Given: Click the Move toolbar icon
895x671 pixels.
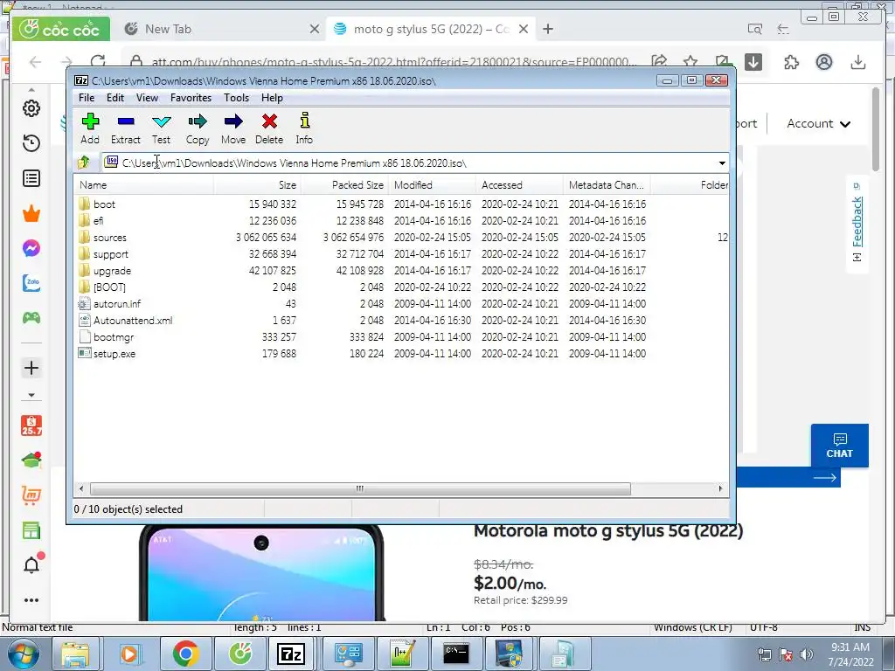Looking at the screenshot, I should 233,128.
